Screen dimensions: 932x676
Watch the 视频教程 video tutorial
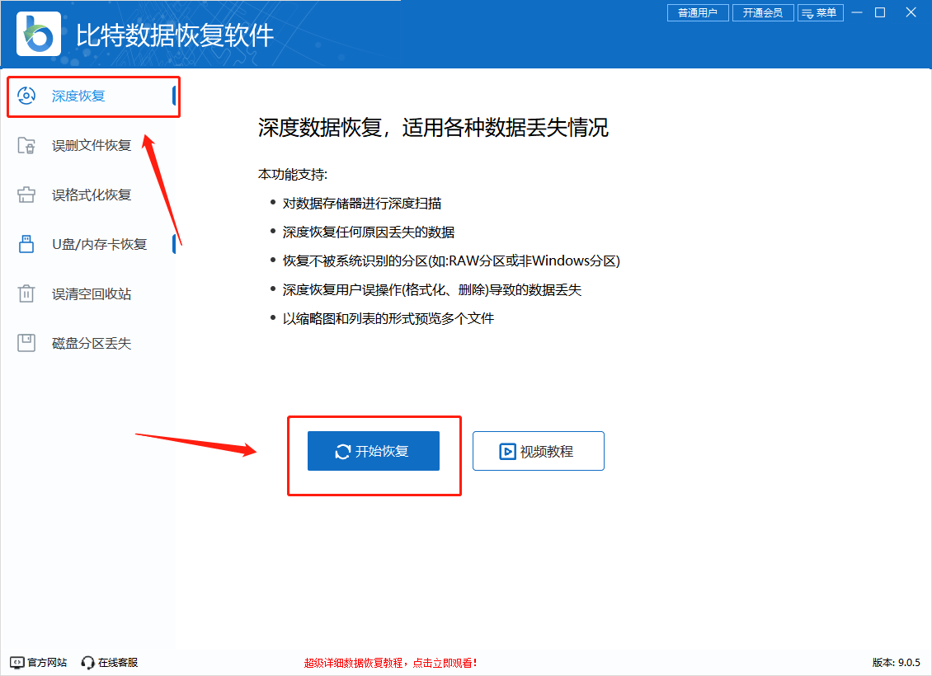point(538,451)
